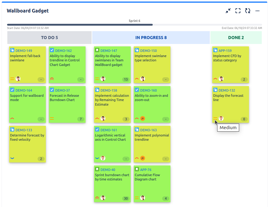Open issue link DEMO-158
This screenshot has width=270, height=207.
click(x=109, y=90)
